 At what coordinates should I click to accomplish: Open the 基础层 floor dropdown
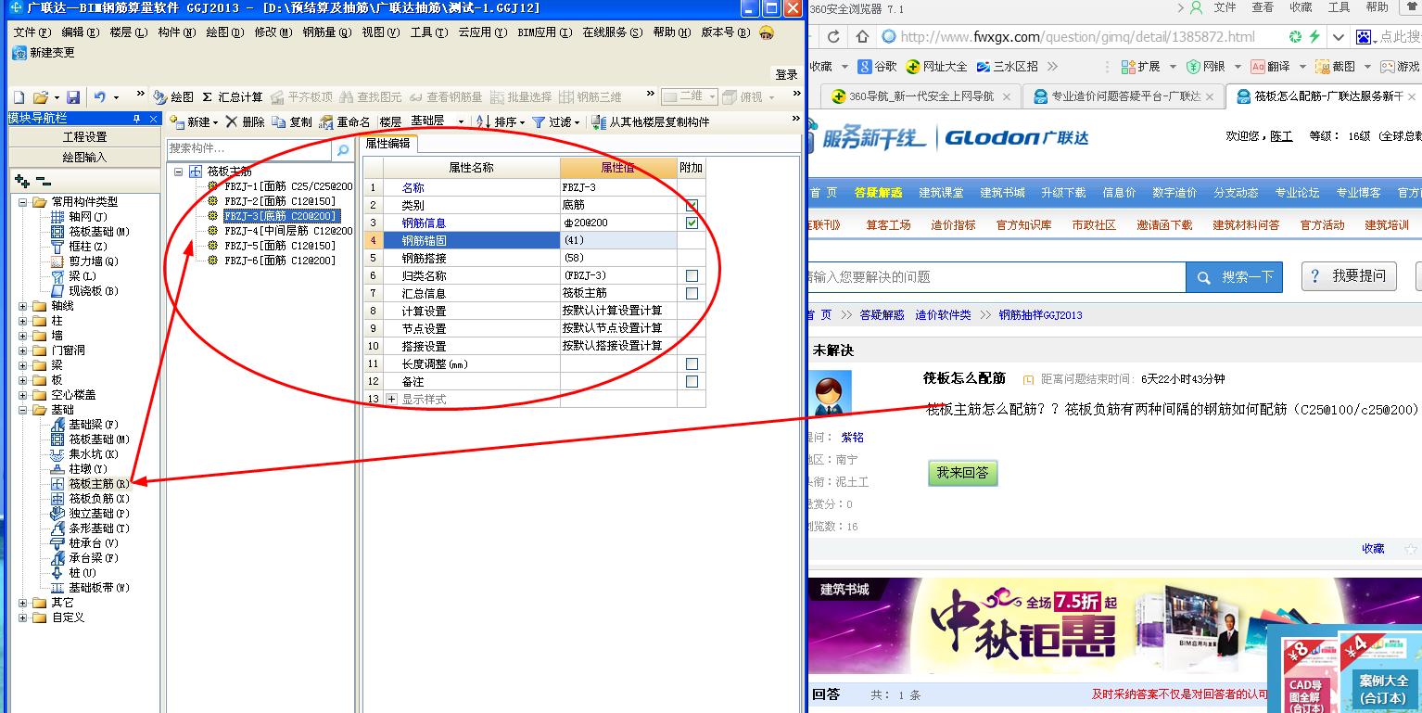461,122
